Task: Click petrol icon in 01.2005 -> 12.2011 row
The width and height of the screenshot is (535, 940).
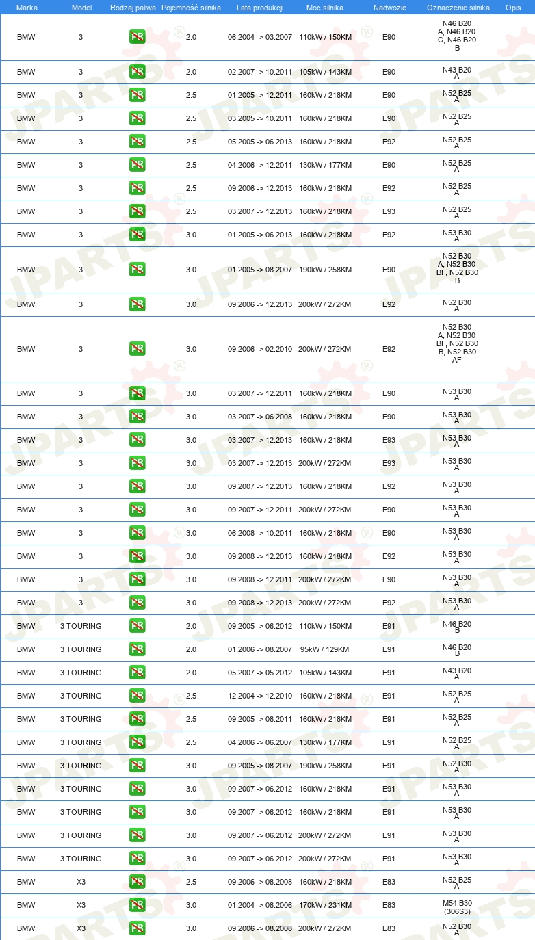Action: (137, 95)
